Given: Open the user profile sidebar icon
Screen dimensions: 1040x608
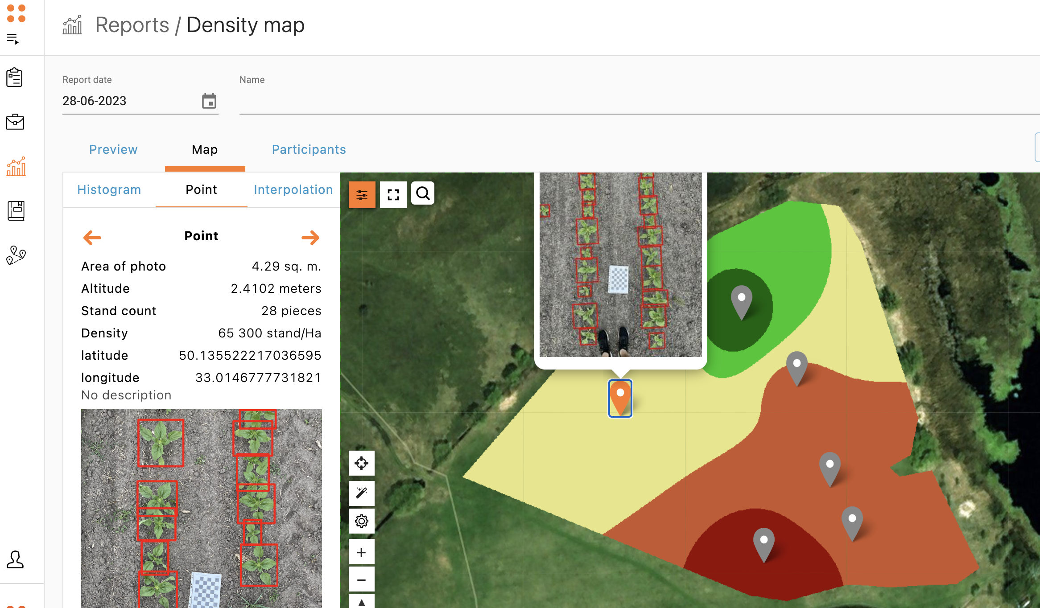Looking at the screenshot, I should [15, 559].
